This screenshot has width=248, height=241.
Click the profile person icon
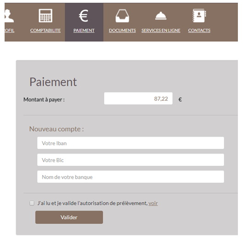(x=9, y=16)
